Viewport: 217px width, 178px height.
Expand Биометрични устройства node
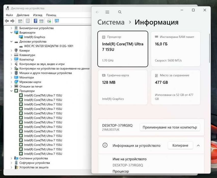pyautogui.click(x=11, y=28)
